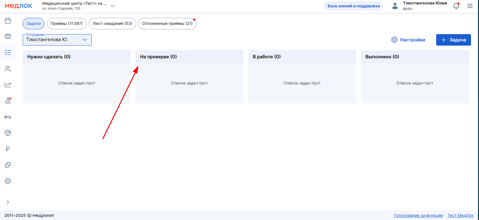
Task: Open the hamburger menu at top right
Action: click(x=470, y=6)
